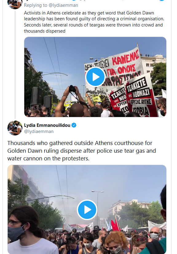Open the tweet starting 'Activists in Athens celebrate'

pyautogui.click(x=94, y=22)
